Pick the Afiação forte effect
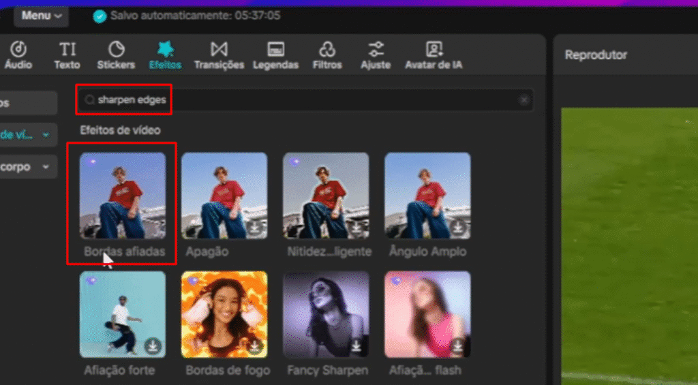Screen dimensions: 698x385 click(123, 314)
